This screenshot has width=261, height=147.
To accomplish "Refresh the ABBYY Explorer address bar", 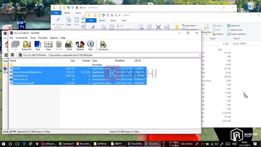I will [x=227, y=44].
